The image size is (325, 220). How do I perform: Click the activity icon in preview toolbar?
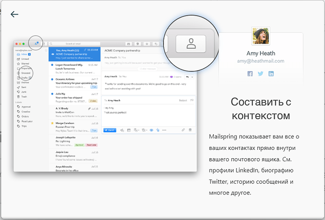coord(36,43)
